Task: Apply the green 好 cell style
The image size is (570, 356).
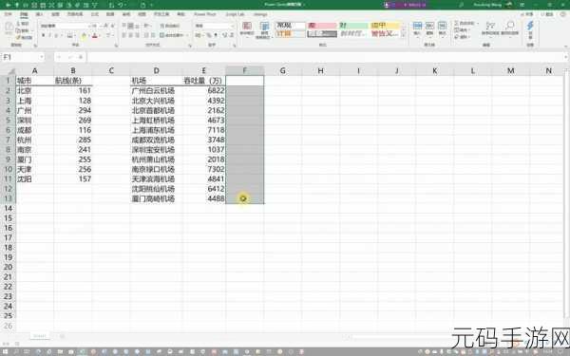Action: click(353, 26)
